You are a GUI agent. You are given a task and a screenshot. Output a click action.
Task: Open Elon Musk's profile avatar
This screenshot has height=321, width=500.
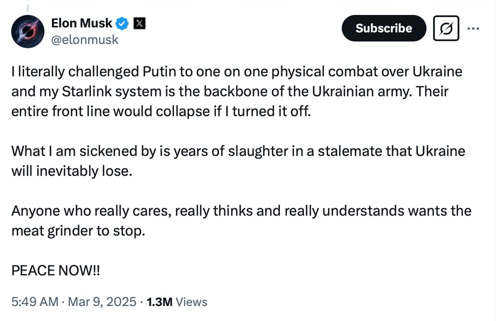click(x=27, y=31)
